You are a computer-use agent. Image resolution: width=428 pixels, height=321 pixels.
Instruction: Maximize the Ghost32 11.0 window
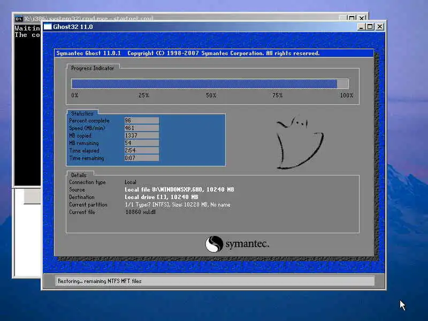[x=370, y=27]
